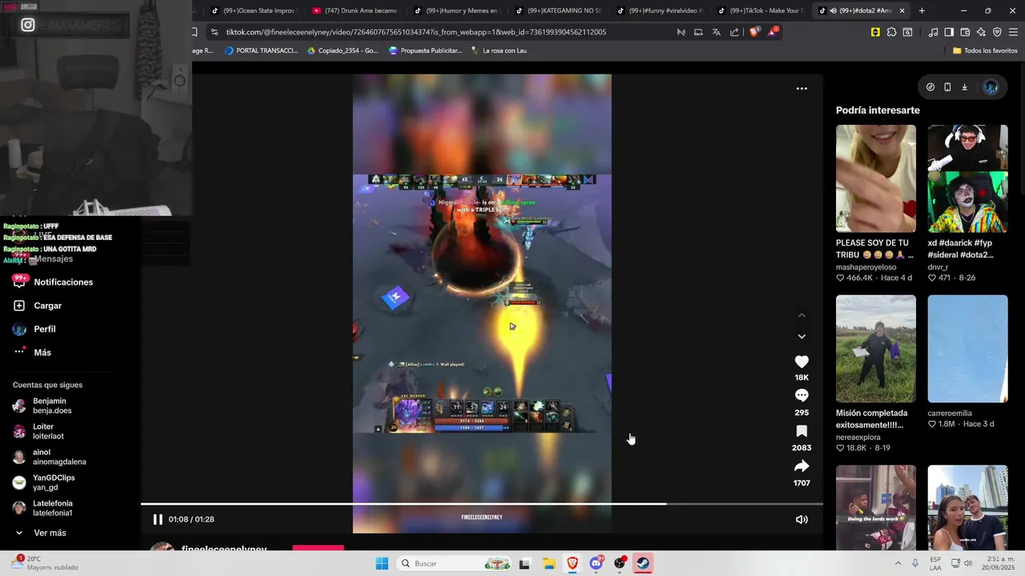Click the share page icon in address bar
The width and height of the screenshot is (1025, 576).
[x=734, y=32]
